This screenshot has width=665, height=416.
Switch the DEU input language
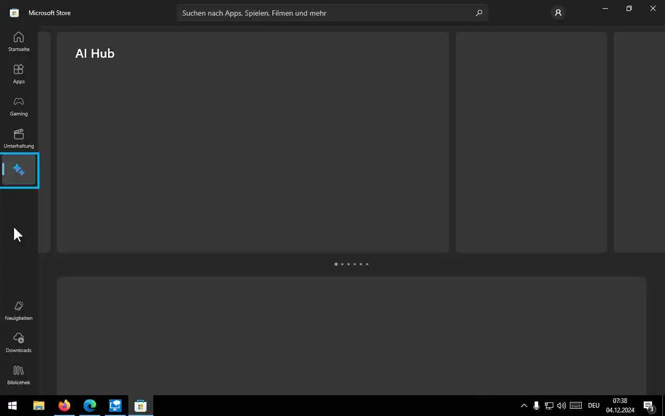pyautogui.click(x=594, y=406)
